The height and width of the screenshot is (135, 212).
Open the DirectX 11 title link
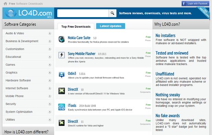[73, 122]
